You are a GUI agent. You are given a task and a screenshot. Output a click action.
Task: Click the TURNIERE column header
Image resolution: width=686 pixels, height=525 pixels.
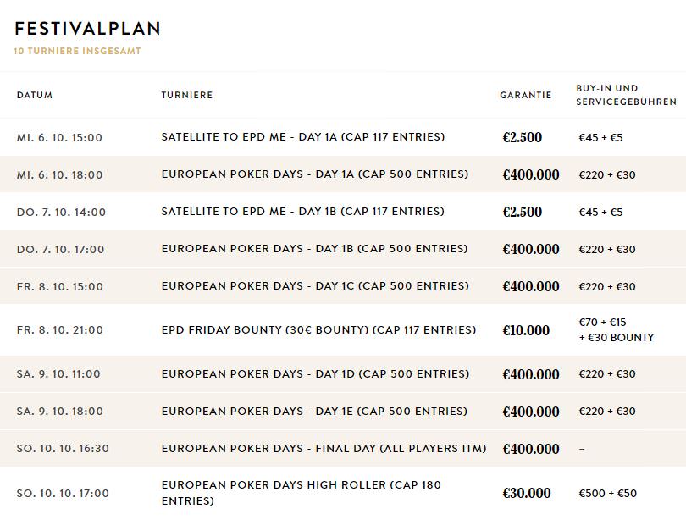coord(186,96)
